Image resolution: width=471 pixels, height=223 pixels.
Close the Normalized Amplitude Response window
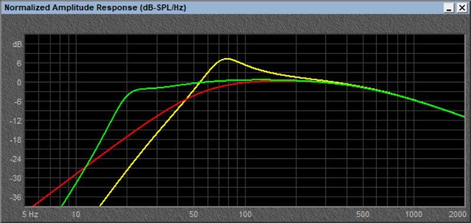point(462,8)
